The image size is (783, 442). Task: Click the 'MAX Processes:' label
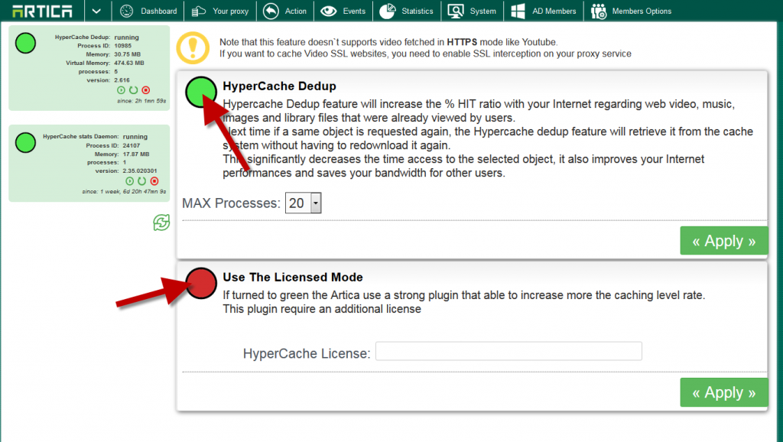(x=231, y=203)
